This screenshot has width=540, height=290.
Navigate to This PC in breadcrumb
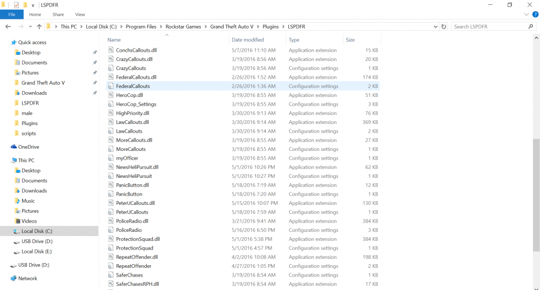coord(69,26)
